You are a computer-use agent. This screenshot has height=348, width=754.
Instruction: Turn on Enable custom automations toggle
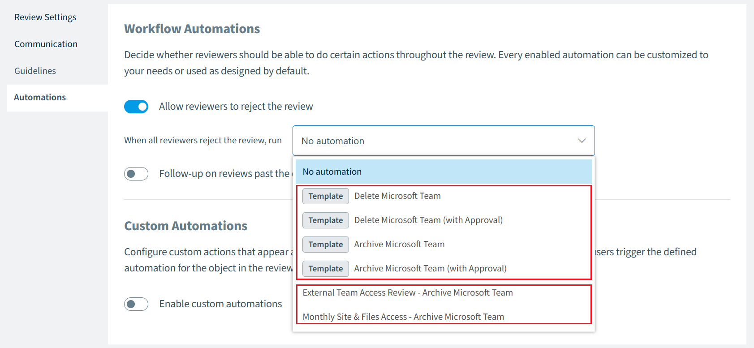click(x=136, y=304)
